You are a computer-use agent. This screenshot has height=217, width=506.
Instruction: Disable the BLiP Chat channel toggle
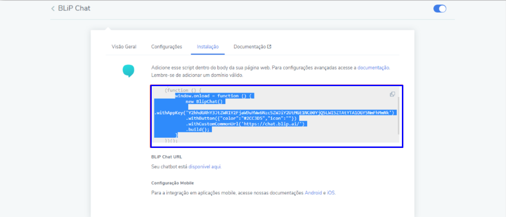point(439,9)
